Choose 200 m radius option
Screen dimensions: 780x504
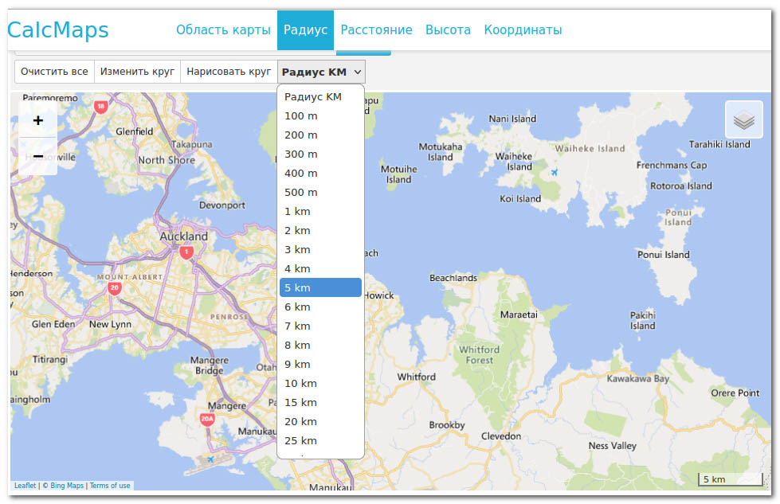pos(320,135)
